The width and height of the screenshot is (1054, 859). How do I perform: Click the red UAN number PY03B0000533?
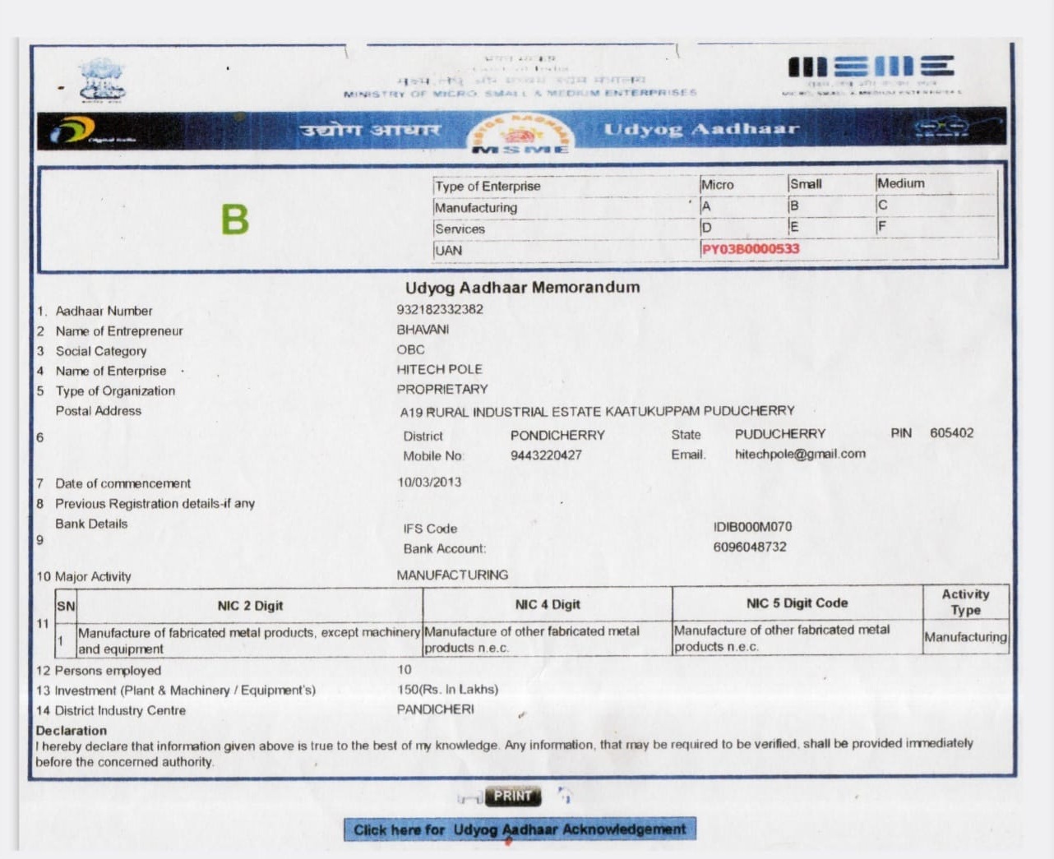click(750, 249)
